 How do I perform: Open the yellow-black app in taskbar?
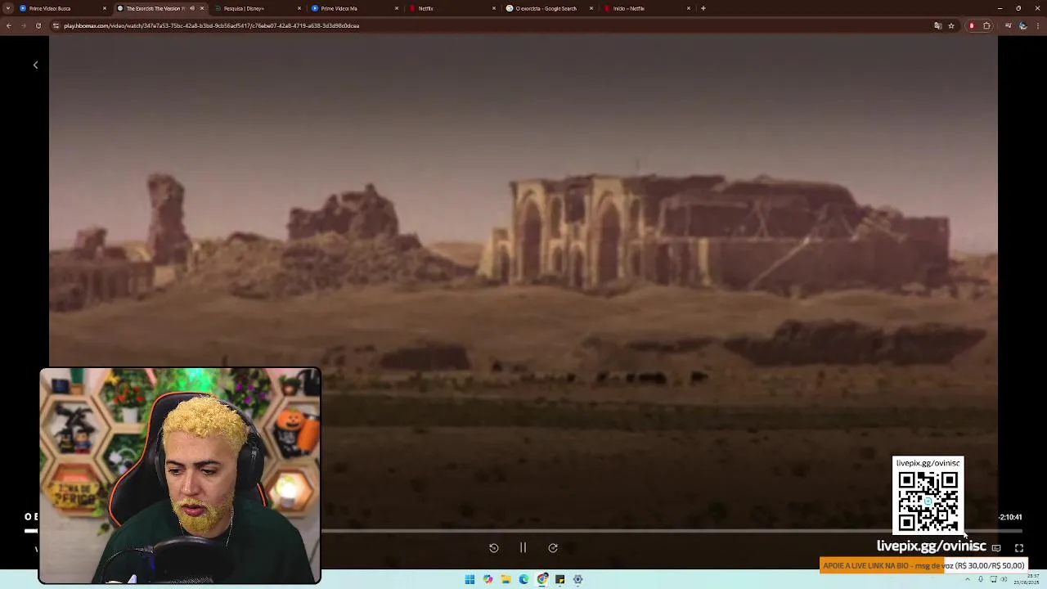point(560,579)
